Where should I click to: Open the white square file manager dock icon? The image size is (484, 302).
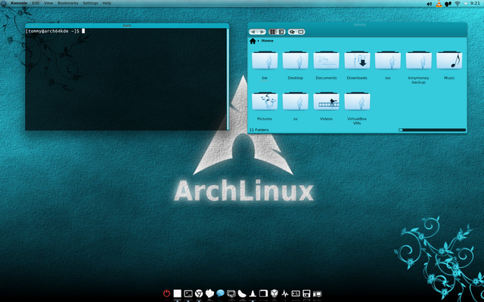[177, 294]
